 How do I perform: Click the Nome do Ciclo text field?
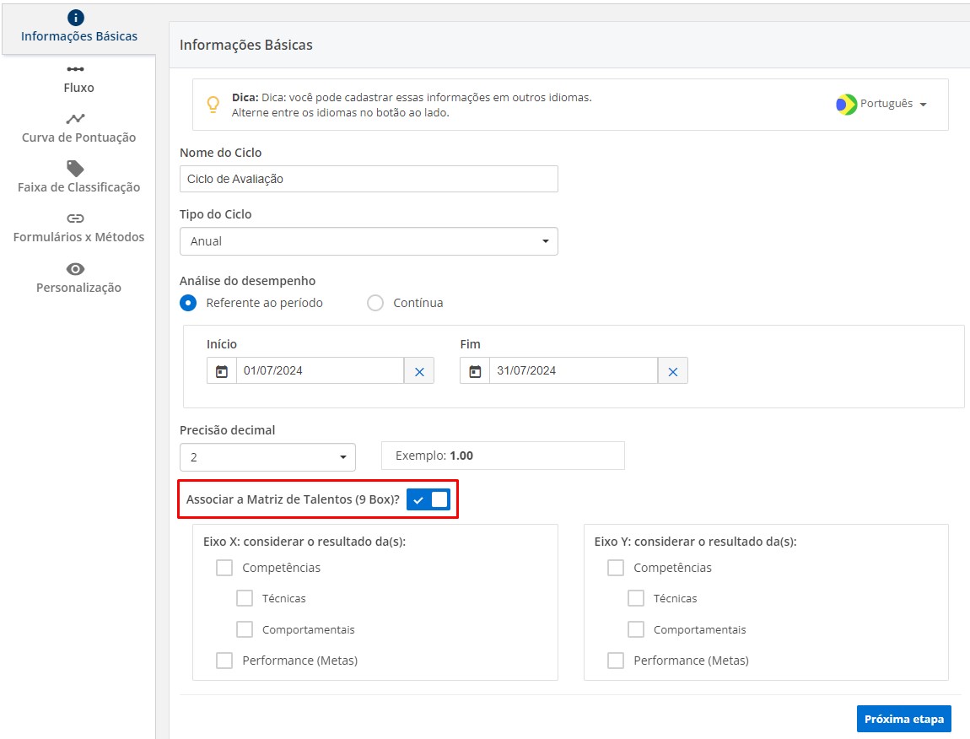(x=369, y=179)
